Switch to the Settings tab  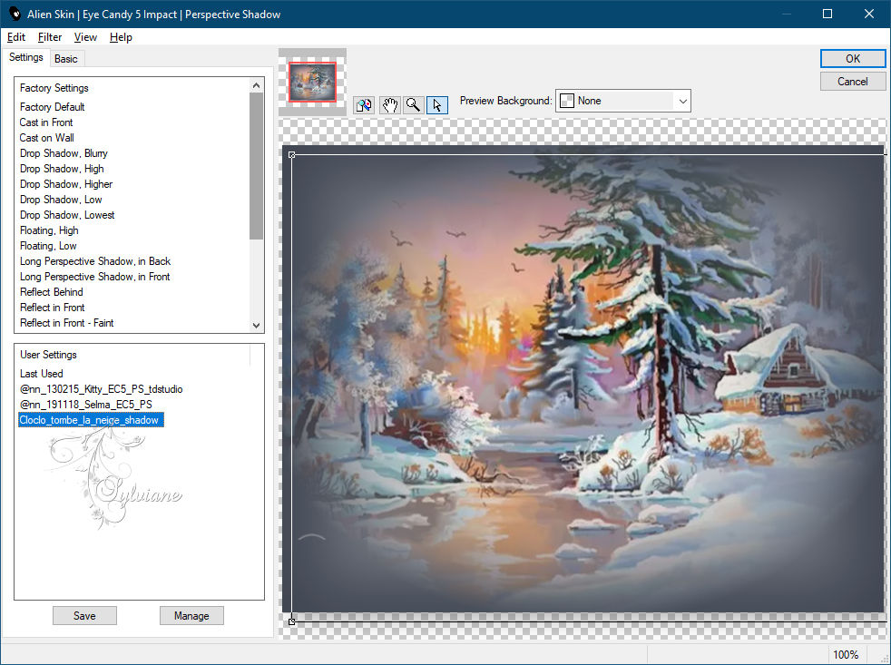pyautogui.click(x=26, y=57)
